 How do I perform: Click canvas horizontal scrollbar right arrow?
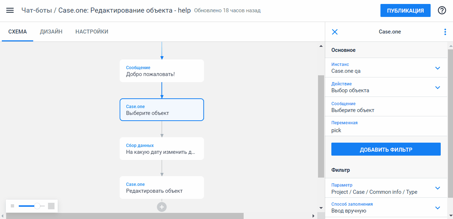tap(314, 216)
